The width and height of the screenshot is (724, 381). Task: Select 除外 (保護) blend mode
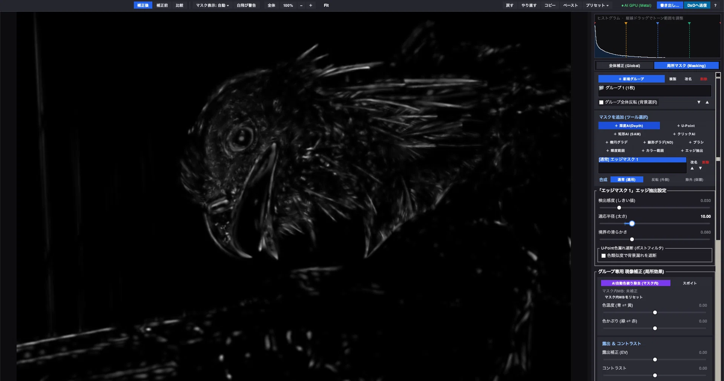pyautogui.click(x=694, y=180)
